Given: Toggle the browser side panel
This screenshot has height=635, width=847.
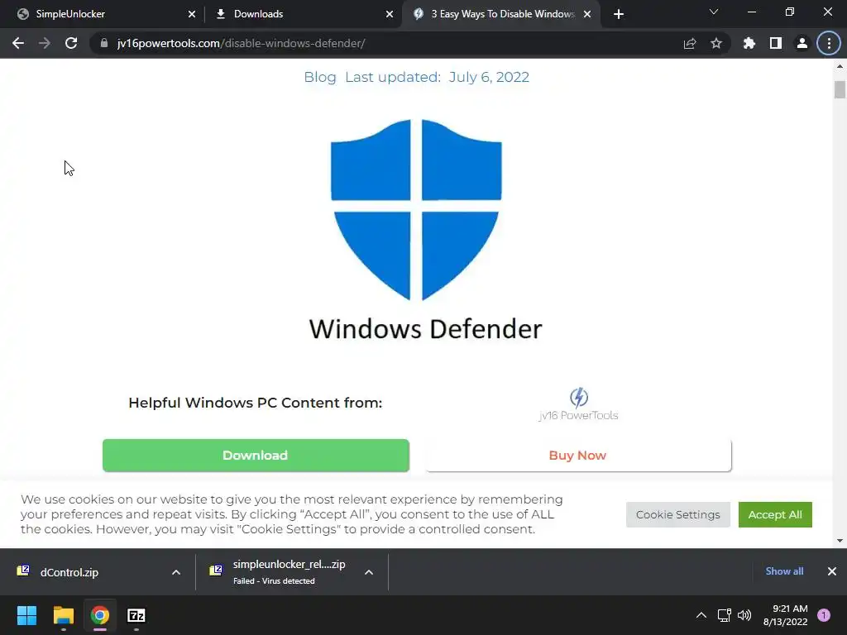Looking at the screenshot, I should pyautogui.click(x=776, y=43).
